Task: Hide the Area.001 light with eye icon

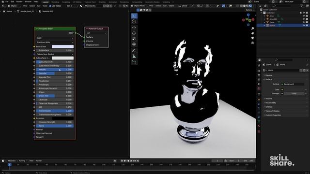Action: point(304,19)
